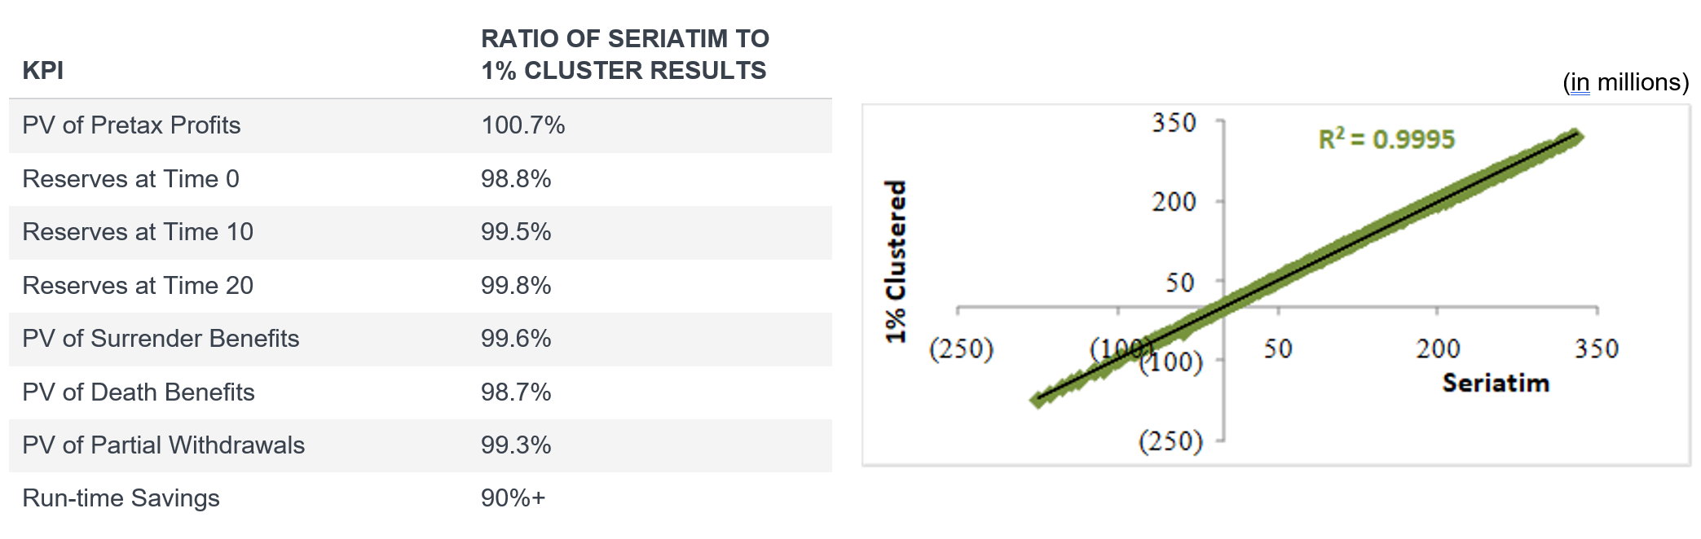Select the Reserves at Time 20 label
The width and height of the screenshot is (1701, 539).
pyautogui.click(x=137, y=286)
